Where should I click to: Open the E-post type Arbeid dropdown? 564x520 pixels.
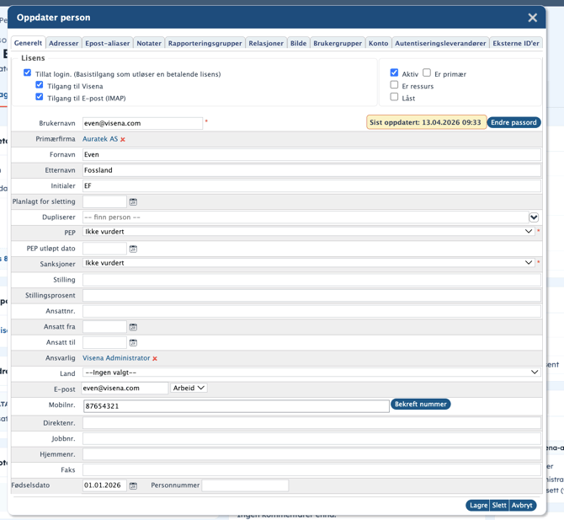click(x=189, y=388)
